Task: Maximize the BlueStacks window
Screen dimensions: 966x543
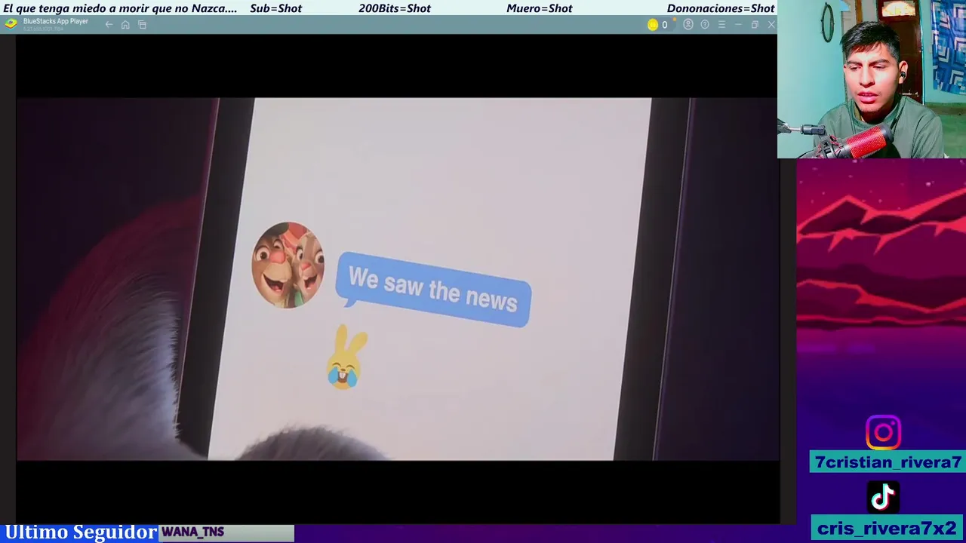Action: pos(755,25)
